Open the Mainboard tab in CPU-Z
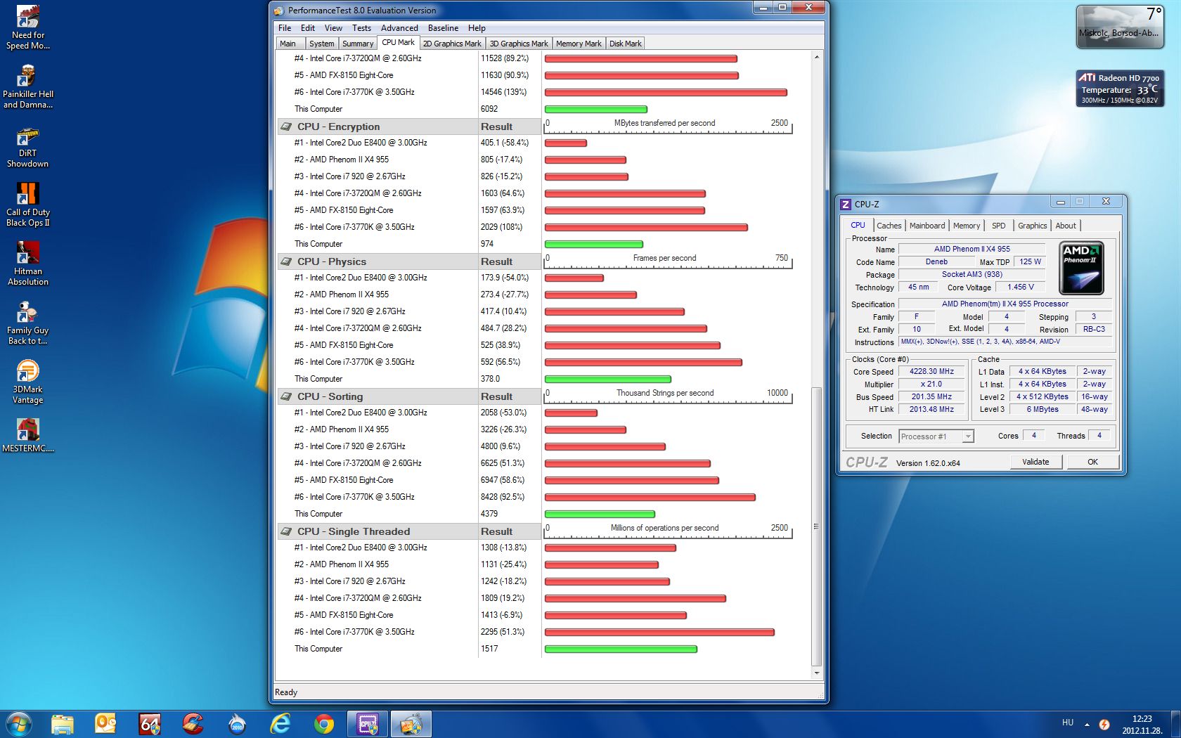This screenshot has width=1181, height=738. click(x=927, y=226)
